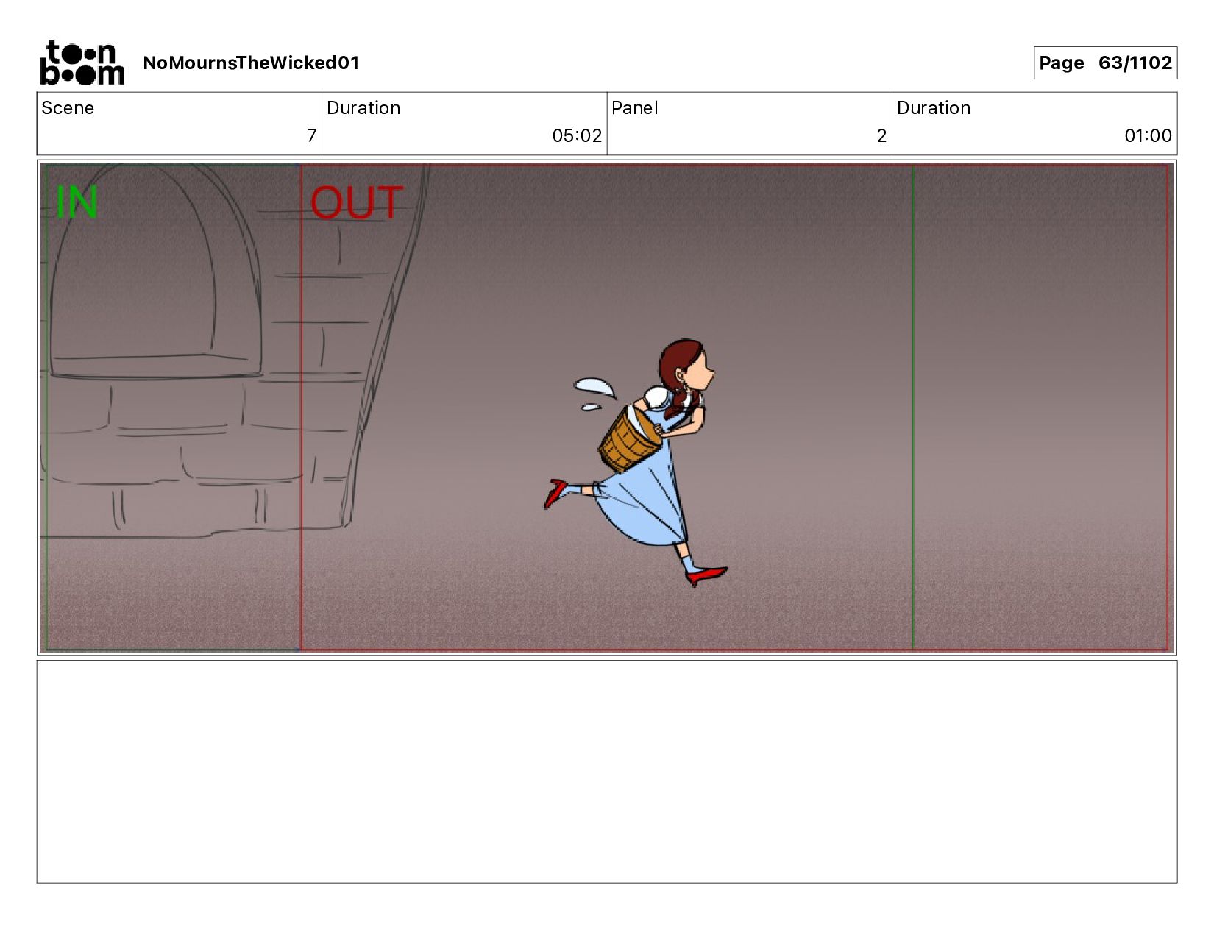Image resolution: width=1214 pixels, height=938 pixels.
Task: Click the empty notes box below panel
Action: pos(607,772)
